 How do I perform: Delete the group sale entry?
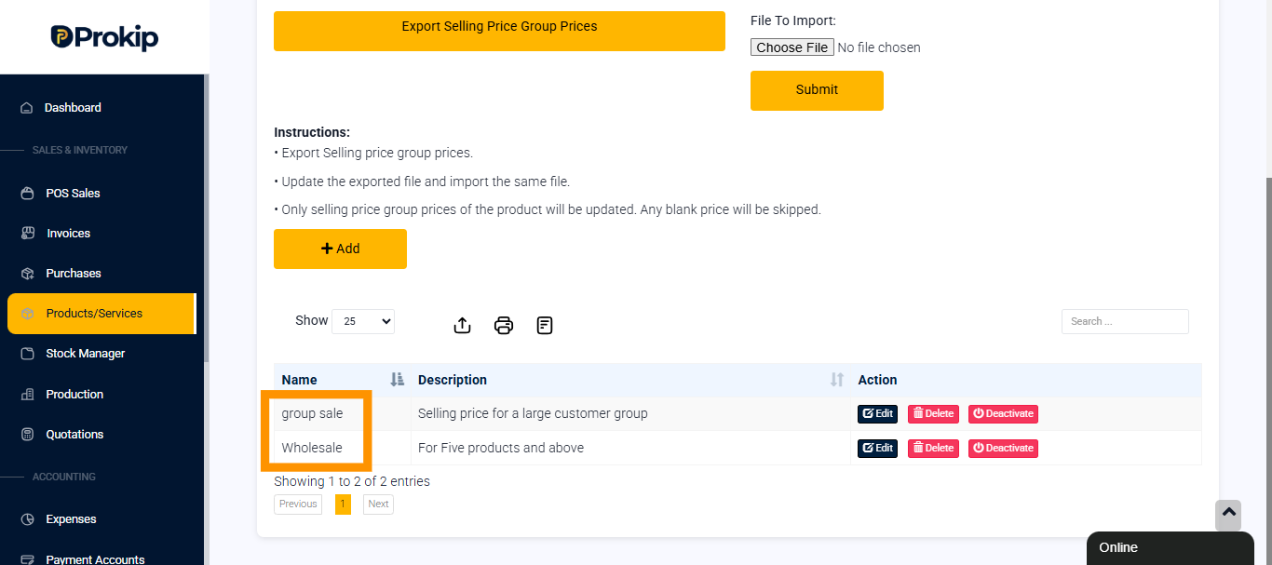click(933, 413)
